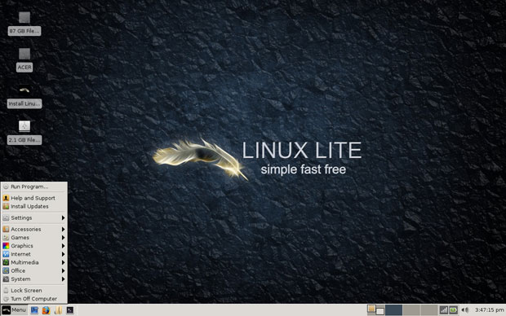
Task: Select Lock Screen from the menu
Action: coord(34,290)
